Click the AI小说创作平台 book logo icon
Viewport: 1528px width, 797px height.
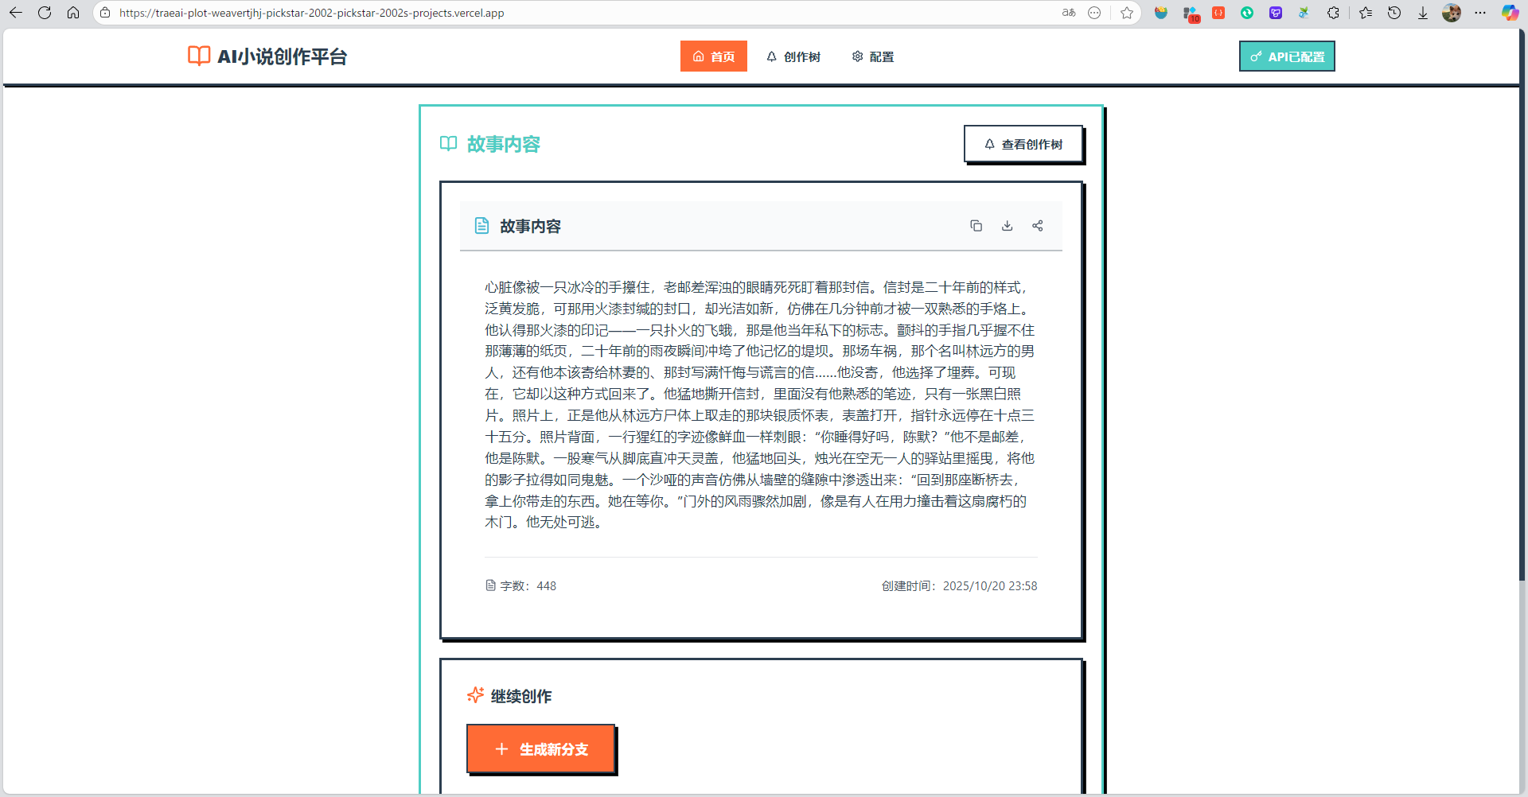pyautogui.click(x=199, y=56)
